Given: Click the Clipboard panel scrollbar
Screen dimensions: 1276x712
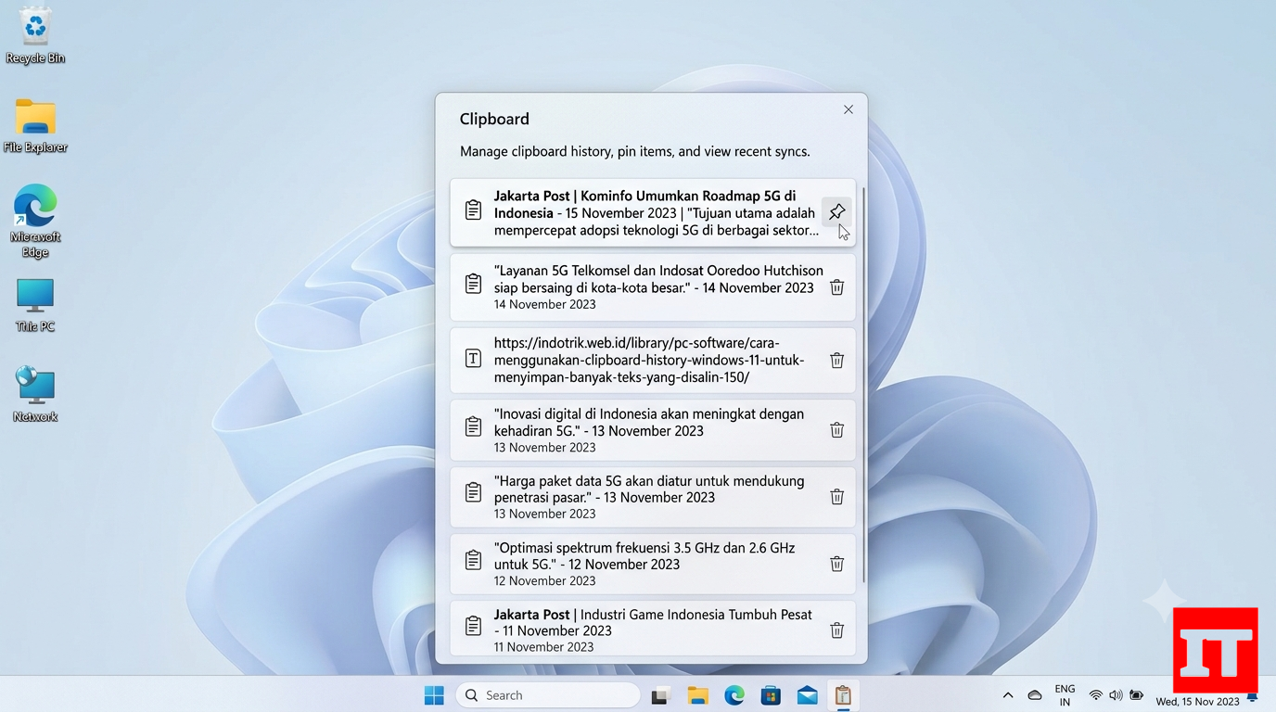Looking at the screenshot, I should [x=863, y=385].
